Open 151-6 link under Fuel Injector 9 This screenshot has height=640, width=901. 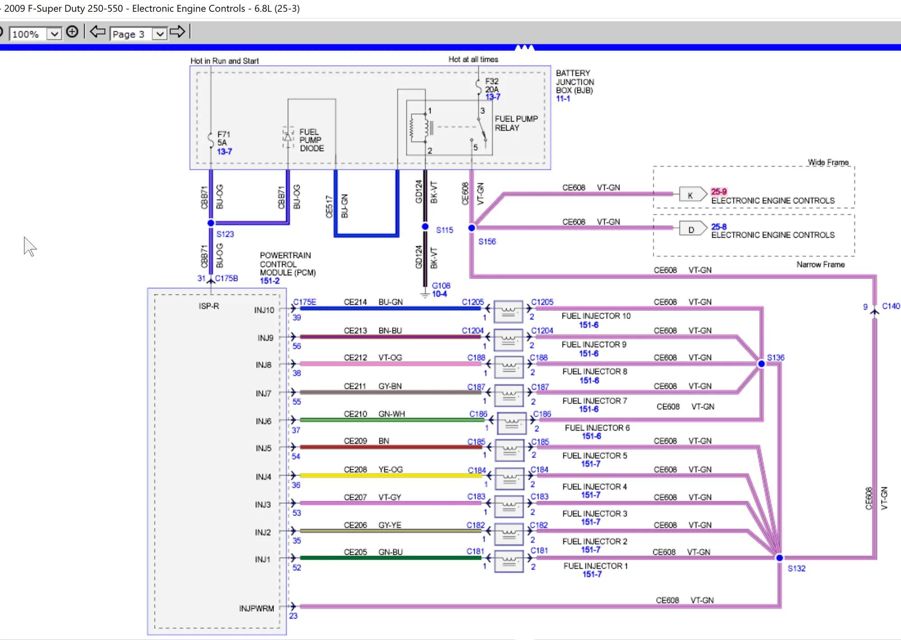589,353
